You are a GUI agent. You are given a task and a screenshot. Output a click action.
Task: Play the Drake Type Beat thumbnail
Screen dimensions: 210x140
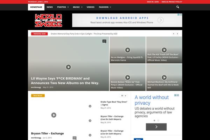pos(90,106)
